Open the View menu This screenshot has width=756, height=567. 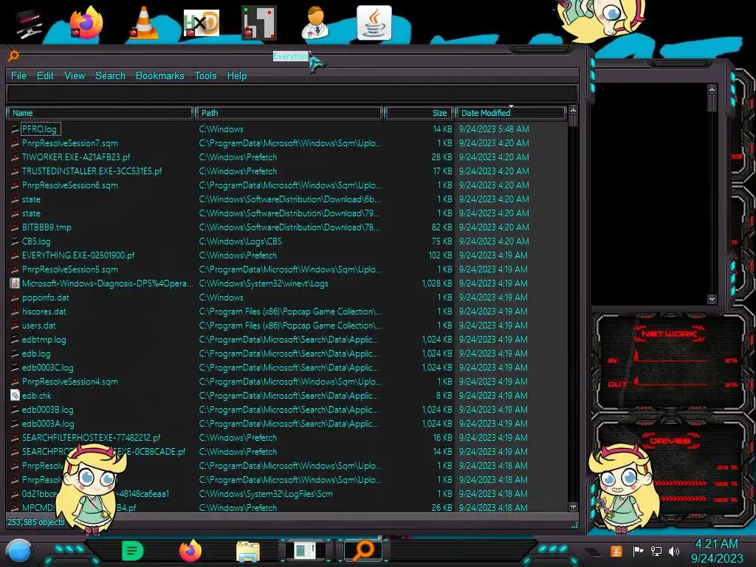click(75, 76)
